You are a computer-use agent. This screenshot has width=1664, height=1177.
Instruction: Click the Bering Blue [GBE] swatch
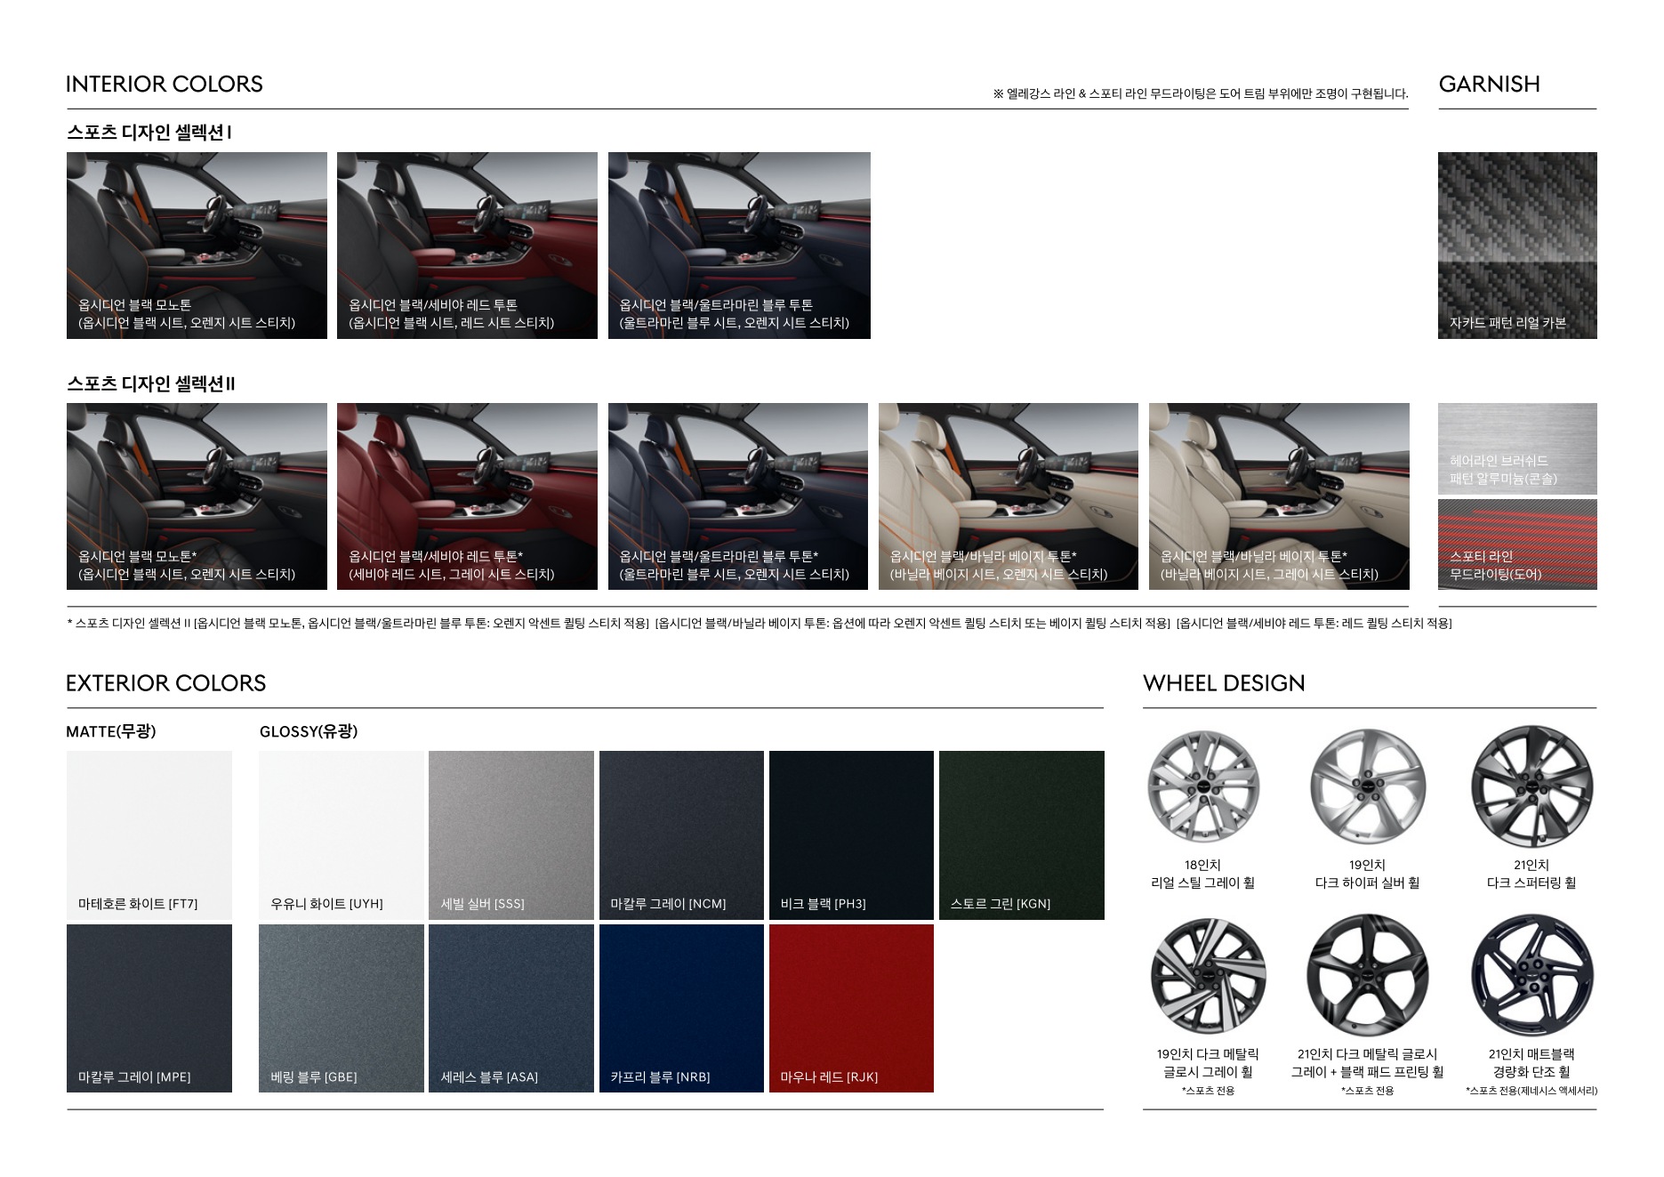[x=341, y=1008]
